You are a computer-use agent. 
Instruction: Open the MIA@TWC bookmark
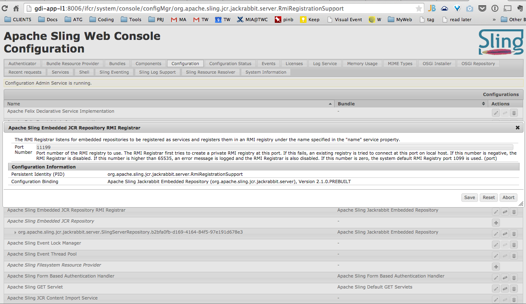(x=252, y=20)
